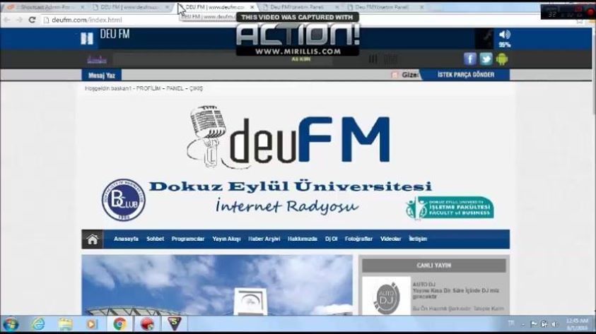Click the İşletme Fakültesi Faculty of Business logo
The height and width of the screenshot is (334, 596).
[449, 208]
